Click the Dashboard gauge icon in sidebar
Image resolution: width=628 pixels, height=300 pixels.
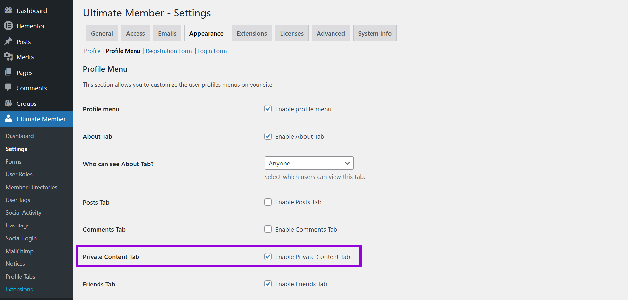tap(8, 10)
